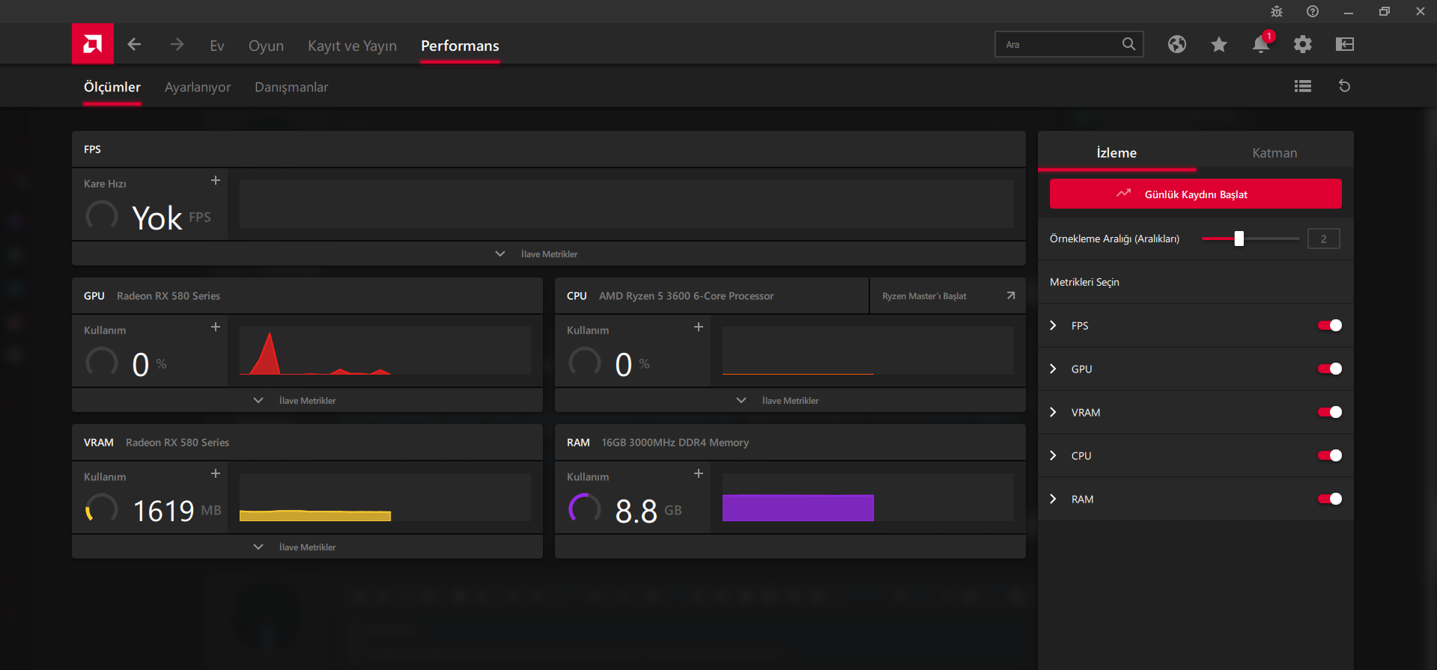
Task: Go back with the left arrow
Action: tap(134, 45)
